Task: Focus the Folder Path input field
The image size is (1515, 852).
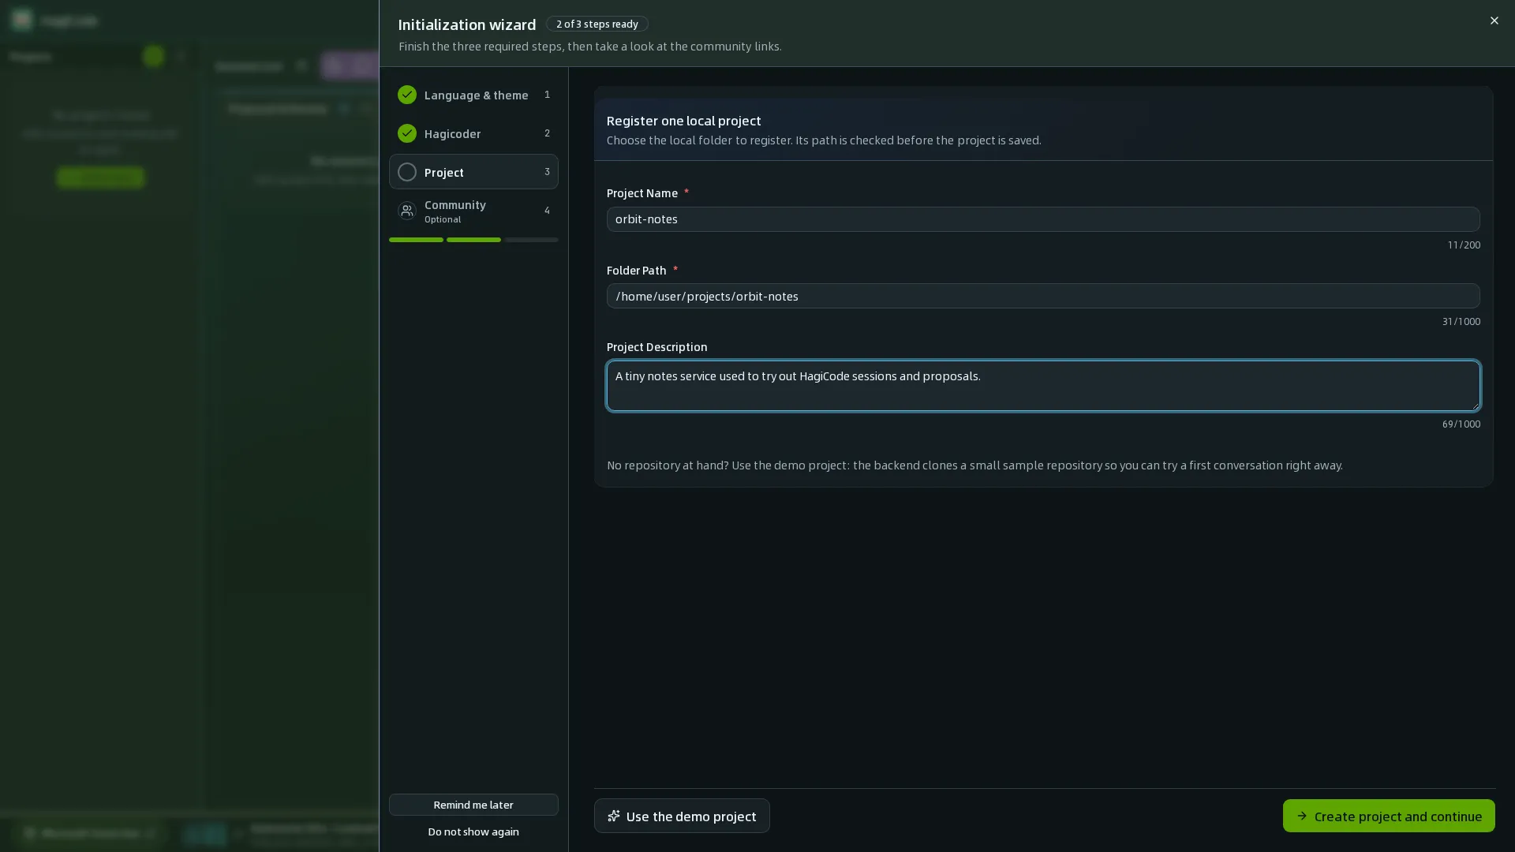Action: pyautogui.click(x=1042, y=296)
